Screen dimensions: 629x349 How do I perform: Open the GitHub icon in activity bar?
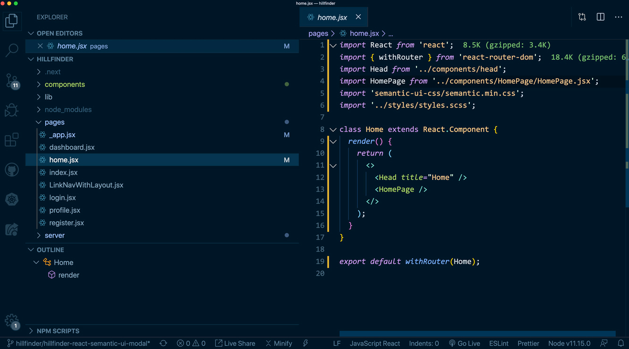(12, 170)
